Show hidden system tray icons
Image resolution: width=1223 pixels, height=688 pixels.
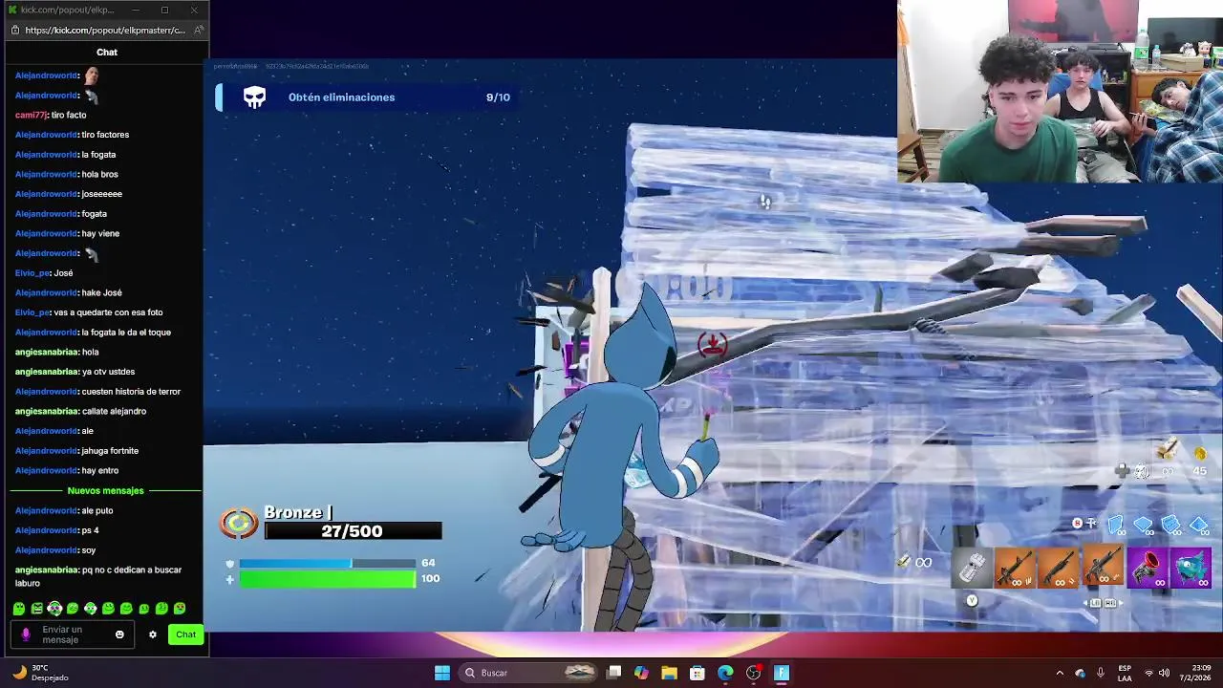(1060, 673)
